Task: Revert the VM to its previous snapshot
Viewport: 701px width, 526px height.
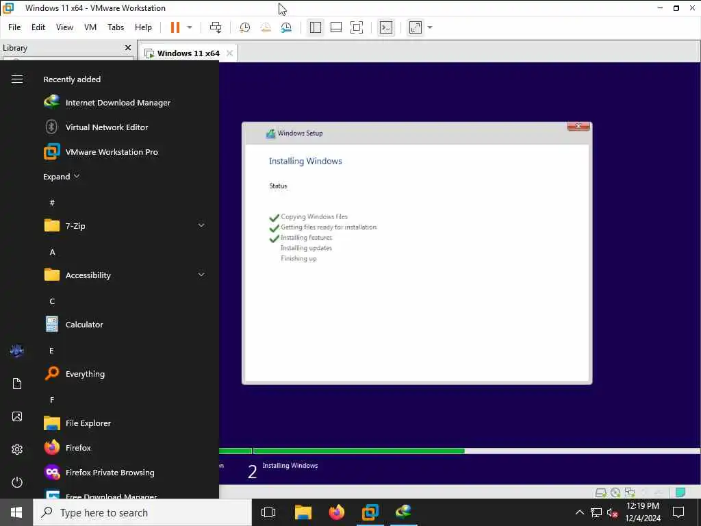Action: [266, 27]
